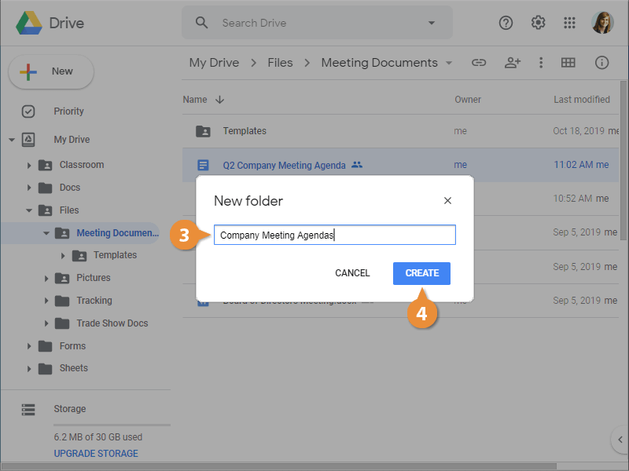
Task: Collapse the Files folder in tree
Action: coord(29,210)
